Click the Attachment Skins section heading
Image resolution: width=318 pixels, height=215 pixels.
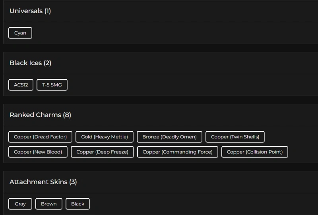38,182
